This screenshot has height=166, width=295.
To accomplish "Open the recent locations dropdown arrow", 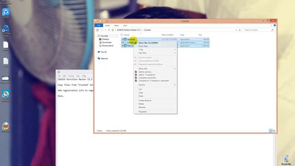I will click(106, 30).
